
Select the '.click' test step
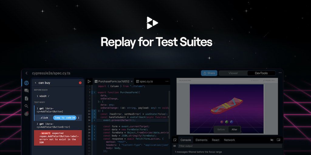click(58, 118)
